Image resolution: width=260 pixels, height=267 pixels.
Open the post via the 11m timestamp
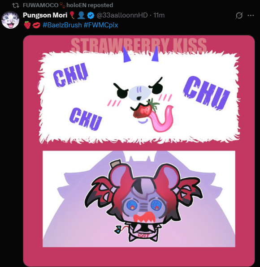pos(159,15)
